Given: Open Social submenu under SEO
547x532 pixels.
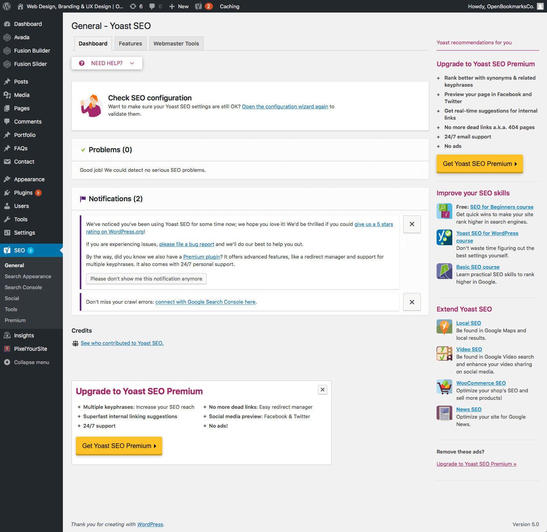Looking at the screenshot, I should pos(12,298).
